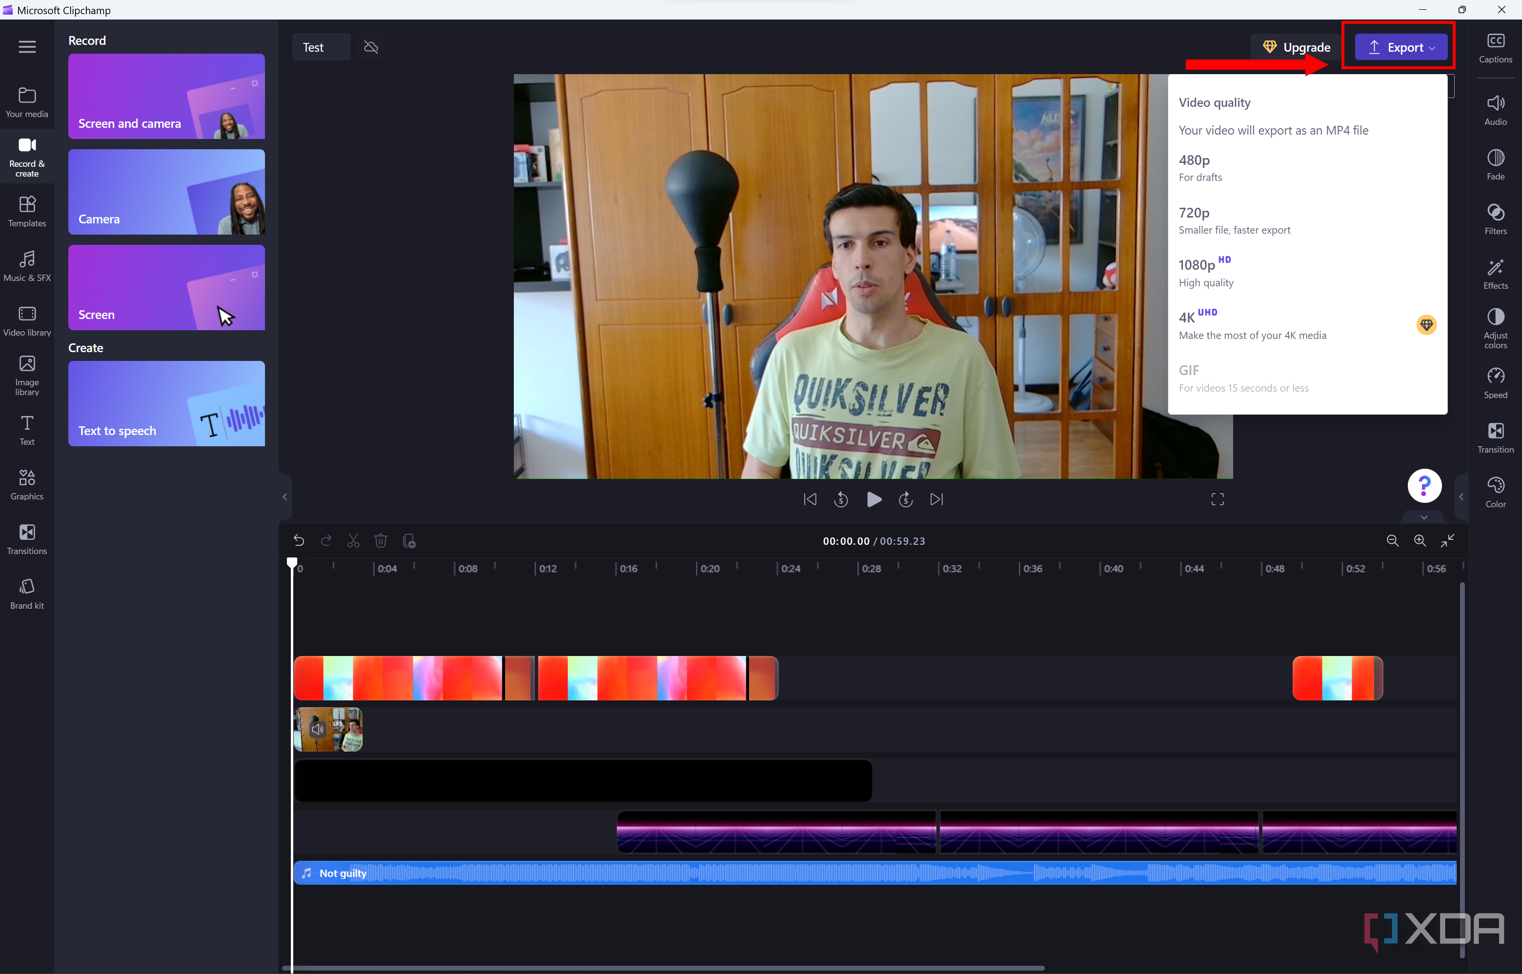Open the Fade panel
The width and height of the screenshot is (1522, 974).
click(1496, 165)
